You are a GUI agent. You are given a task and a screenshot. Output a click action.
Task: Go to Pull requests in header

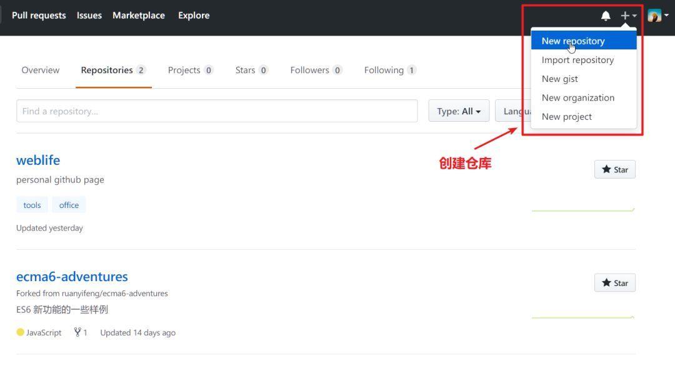39,16
